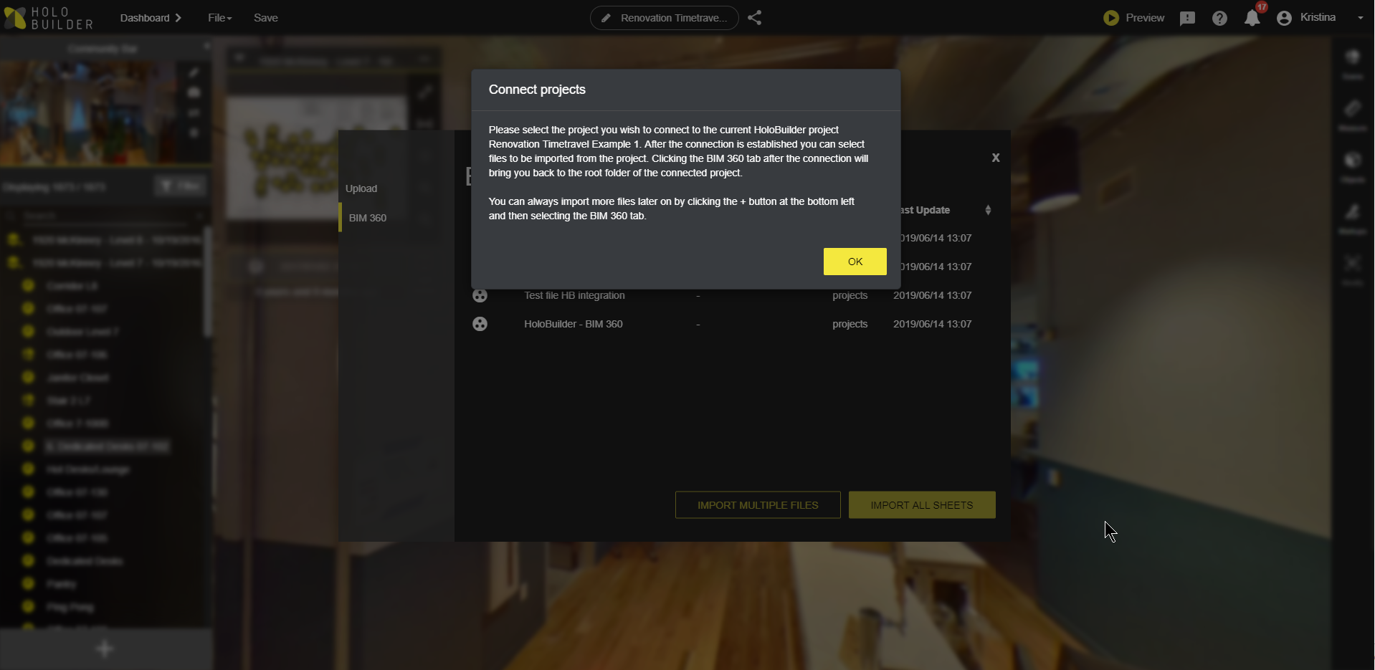Click Save in the top menu
This screenshot has height=670, width=1375.
(266, 18)
